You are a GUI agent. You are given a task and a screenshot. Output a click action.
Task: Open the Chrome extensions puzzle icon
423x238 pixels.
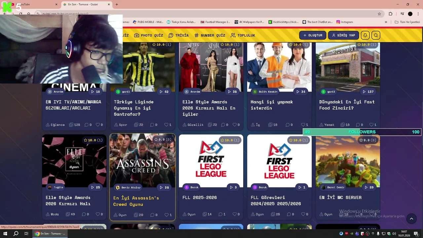(391, 14)
